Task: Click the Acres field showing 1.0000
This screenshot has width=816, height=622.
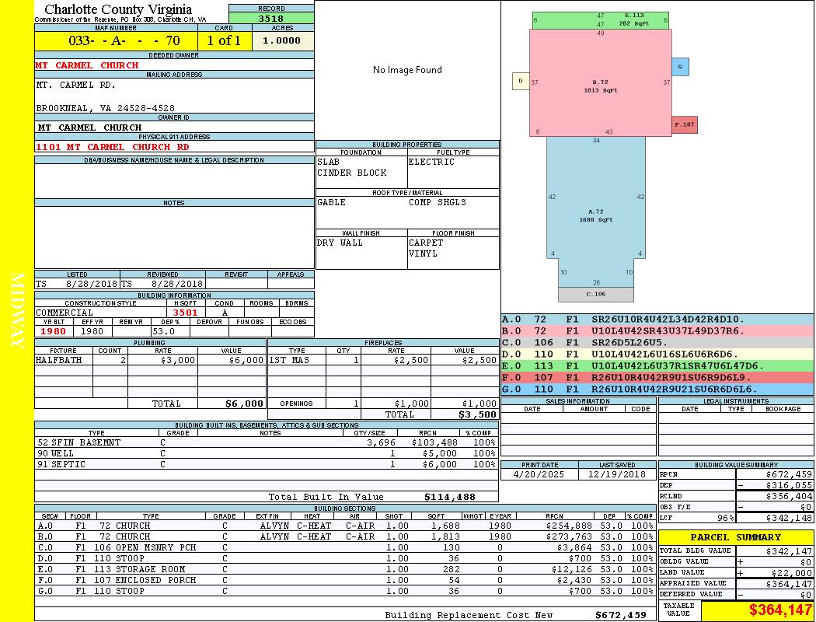Action: [283, 40]
